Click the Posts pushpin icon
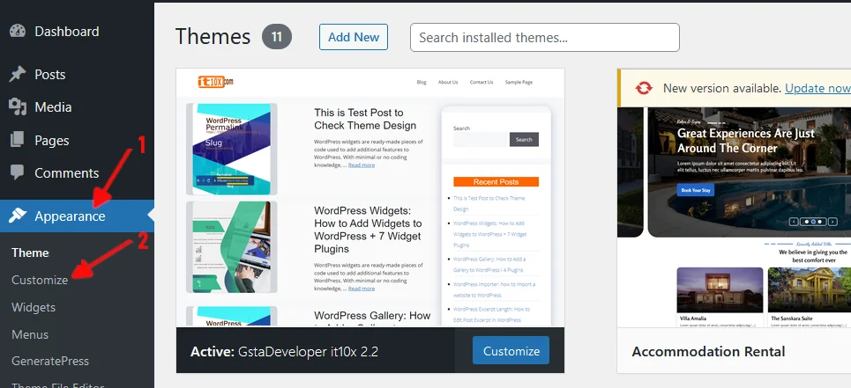The width and height of the screenshot is (851, 388). point(18,74)
